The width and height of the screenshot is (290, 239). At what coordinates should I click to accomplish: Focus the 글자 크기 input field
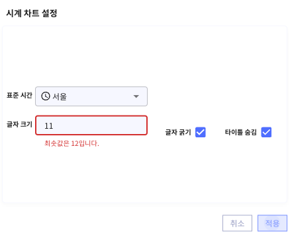[91, 125]
